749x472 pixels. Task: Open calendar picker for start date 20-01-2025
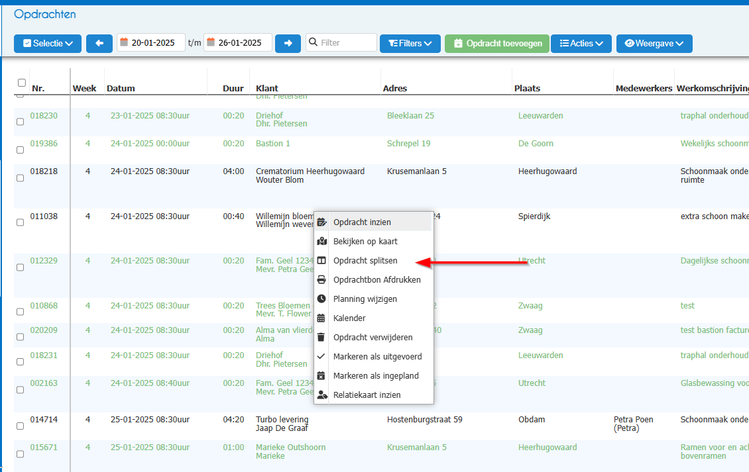tap(124, 42)
